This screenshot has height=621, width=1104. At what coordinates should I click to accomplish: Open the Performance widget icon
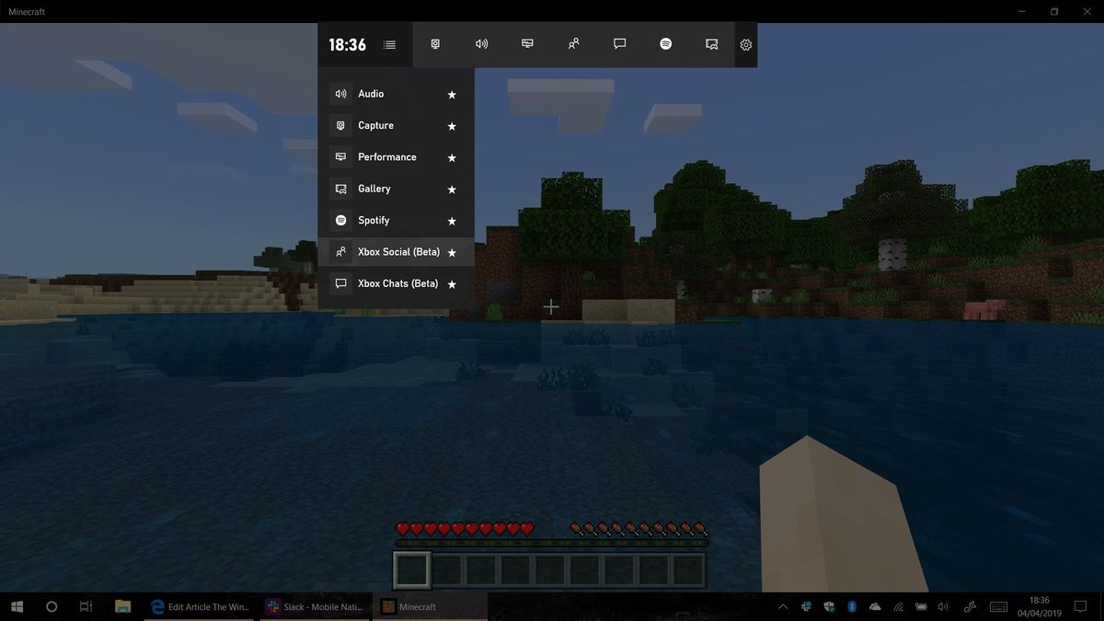pos(527,43)
